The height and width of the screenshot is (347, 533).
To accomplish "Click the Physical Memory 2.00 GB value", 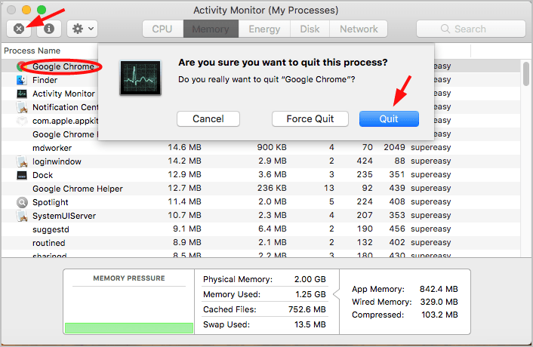I will coord(310,279).
